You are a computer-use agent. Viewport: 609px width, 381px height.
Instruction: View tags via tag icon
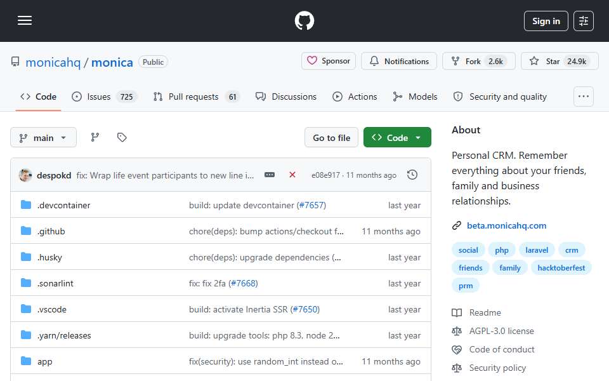pyautogui.click(x=122, y=137)
